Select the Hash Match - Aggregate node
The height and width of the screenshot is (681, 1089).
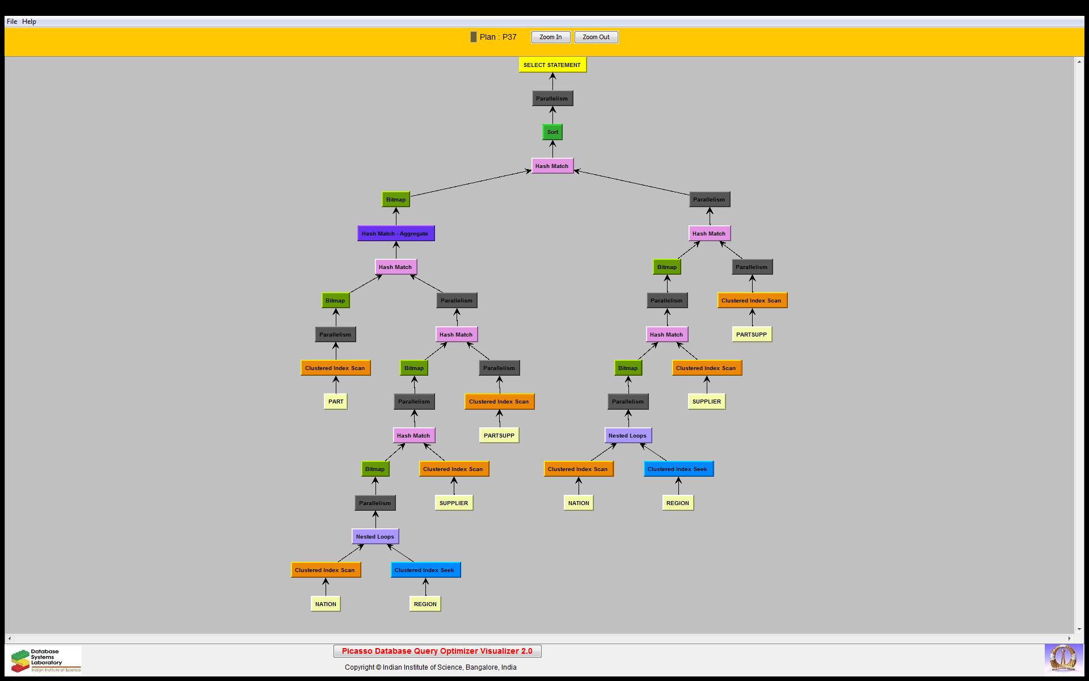click(x=395, y=233)
